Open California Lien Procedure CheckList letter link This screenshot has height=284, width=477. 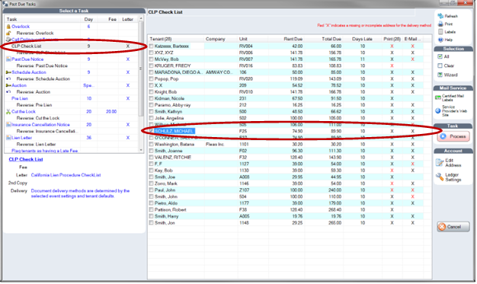tap(66, 175)
